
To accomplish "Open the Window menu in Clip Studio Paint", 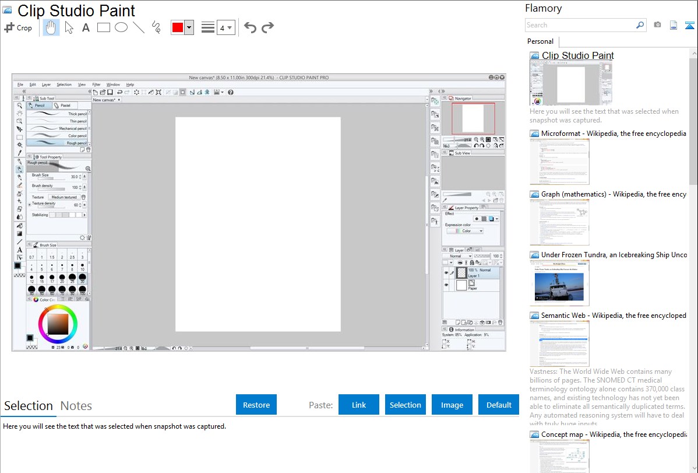I will click(x=113, y=85).
